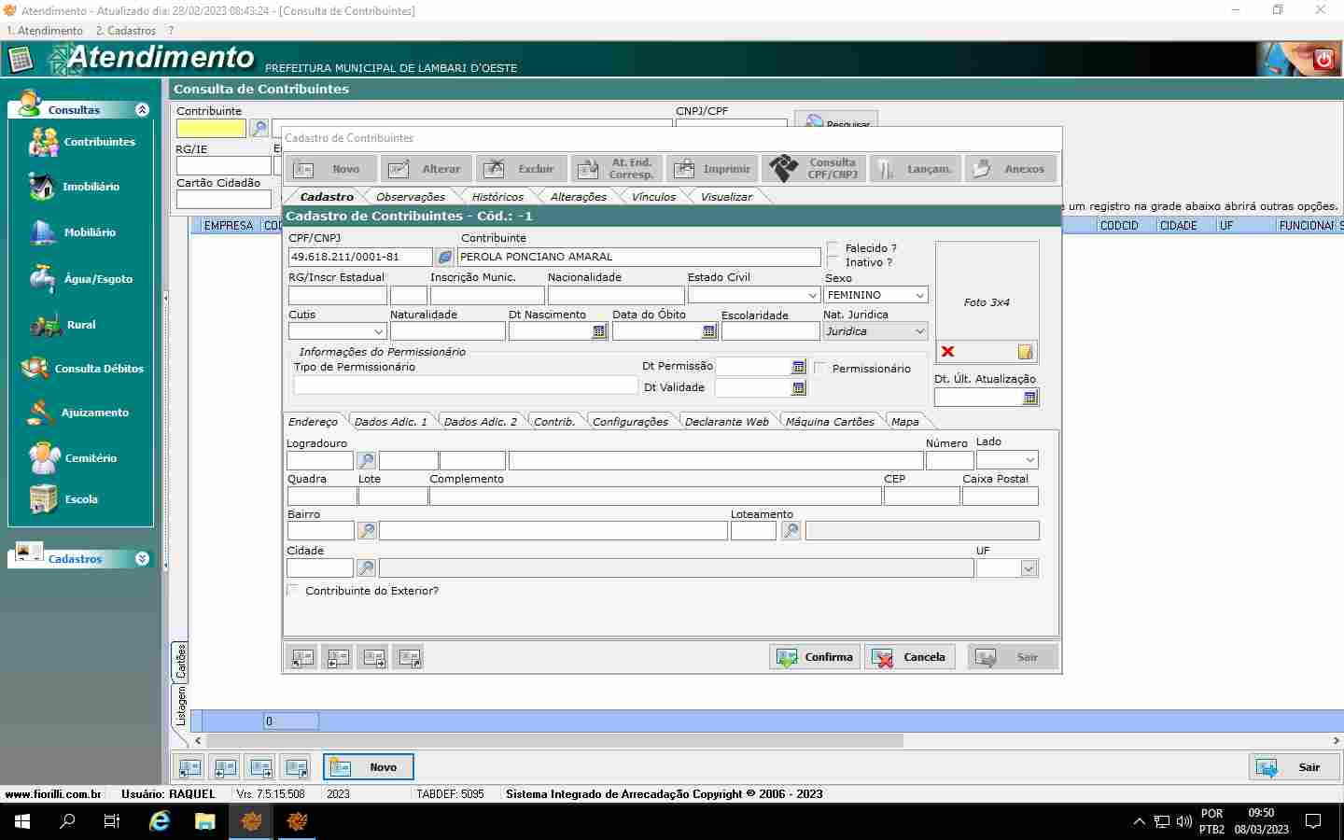The width and height of the screenshot is (1344, 840).
Task: Click the CPF/CNPJ lookup icon beside number
Action: [445, 257]
